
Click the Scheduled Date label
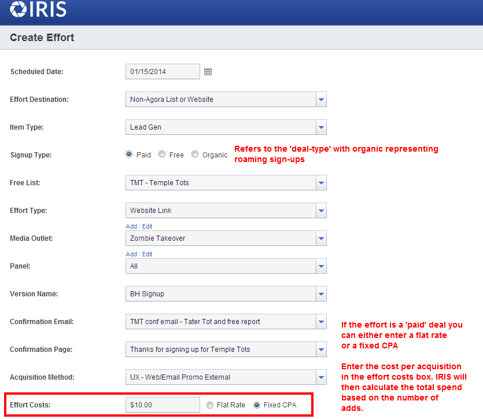point(36,72)
